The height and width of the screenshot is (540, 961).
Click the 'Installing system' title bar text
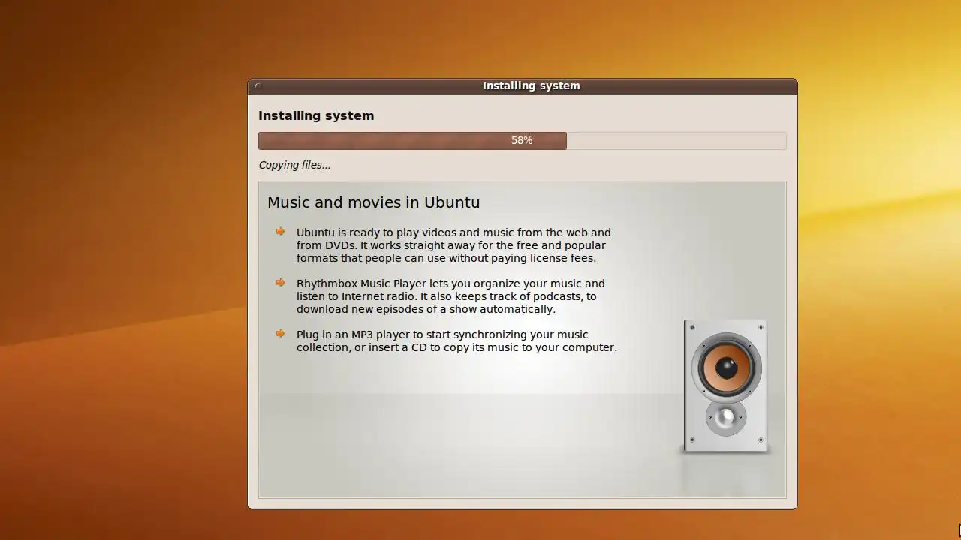[x=531, y=85]
